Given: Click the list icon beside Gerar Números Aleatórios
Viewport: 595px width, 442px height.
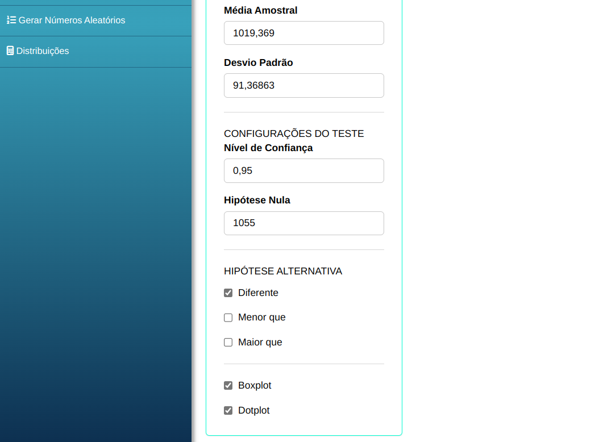Looking at the screenshot, I should pos(11,20).
